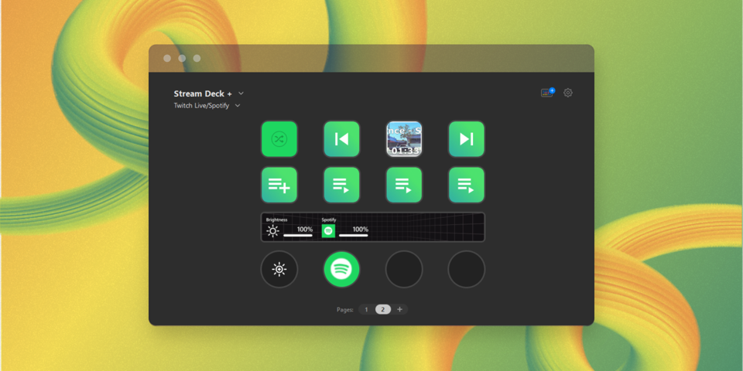Select the Spotify dial
This screenshot has width=743, height=371.
[341, 269]
